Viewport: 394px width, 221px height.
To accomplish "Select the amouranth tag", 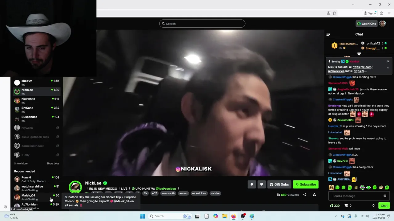I will click(x=168, y=193).
